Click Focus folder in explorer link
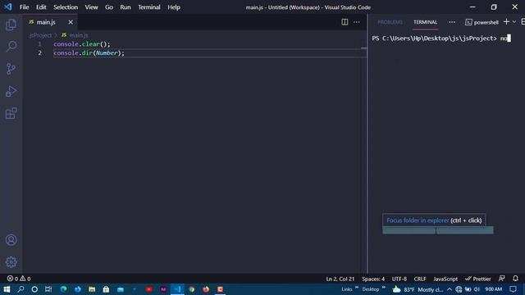The image size is (525, 295). point(418,220)
